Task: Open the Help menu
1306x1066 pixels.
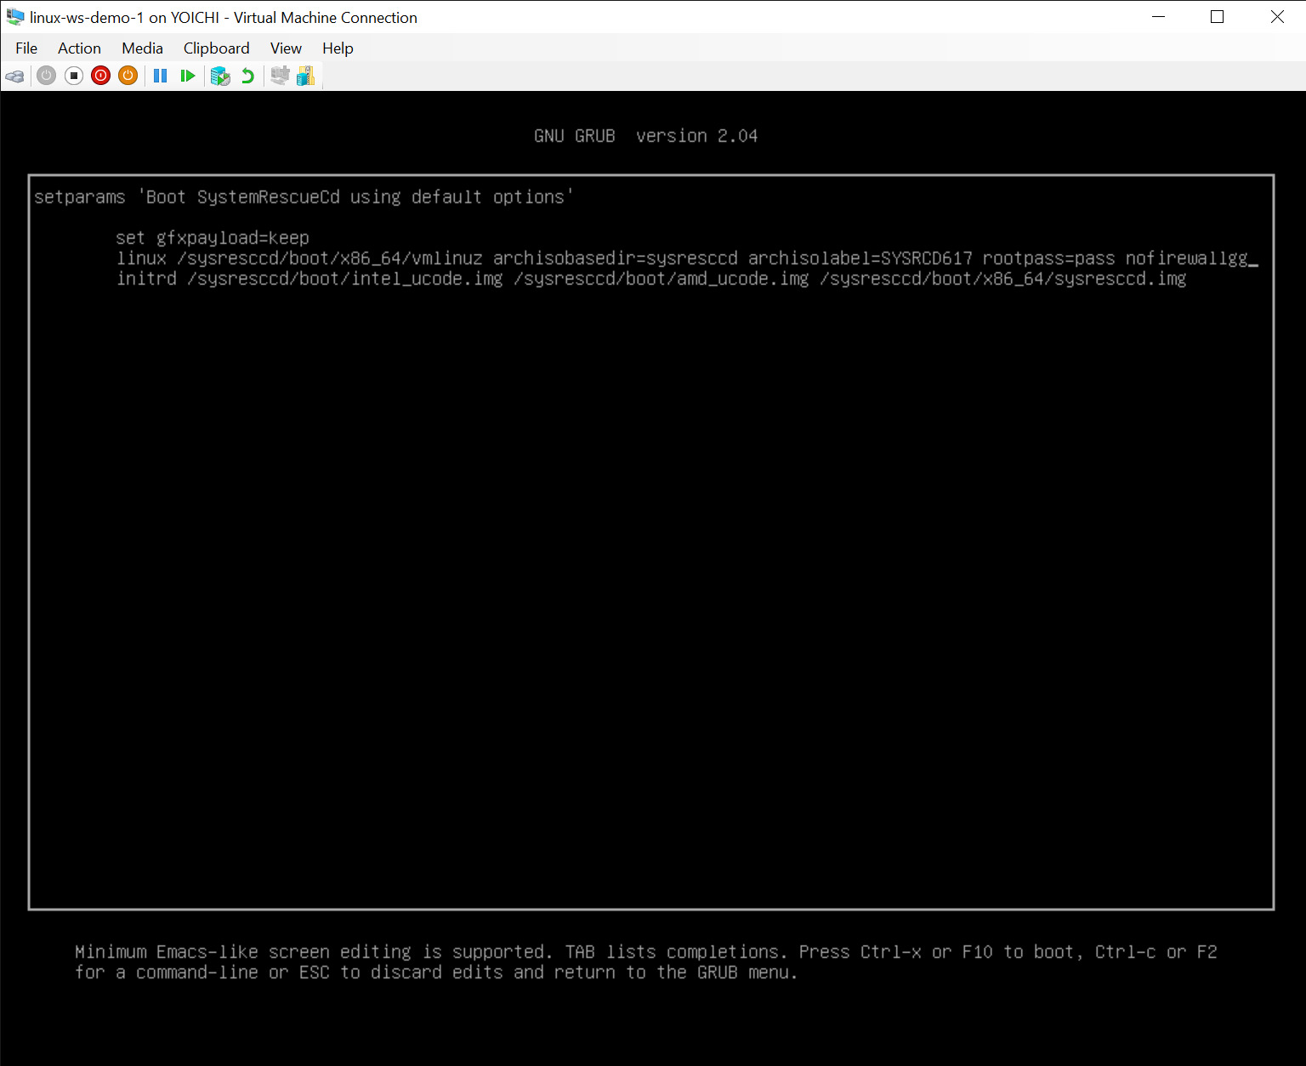Action: click(x=338, y=48)
